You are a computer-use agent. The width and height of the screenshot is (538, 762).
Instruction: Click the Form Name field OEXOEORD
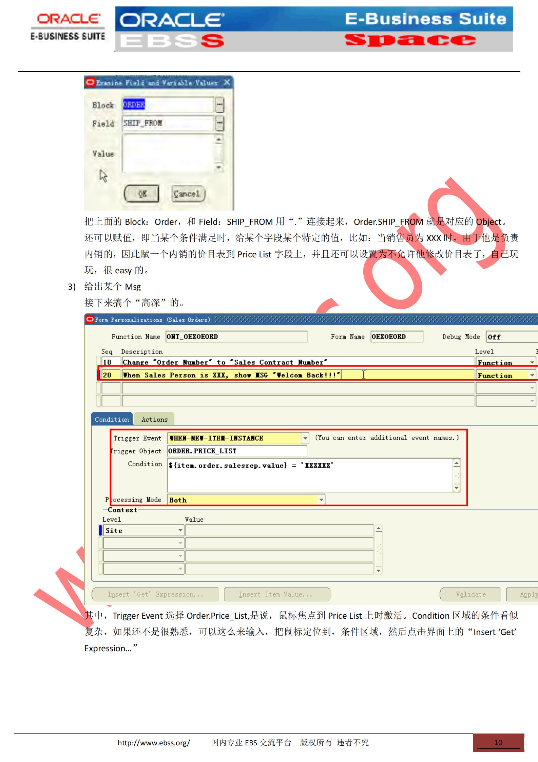pyautogui.click(x=397, y=337)
